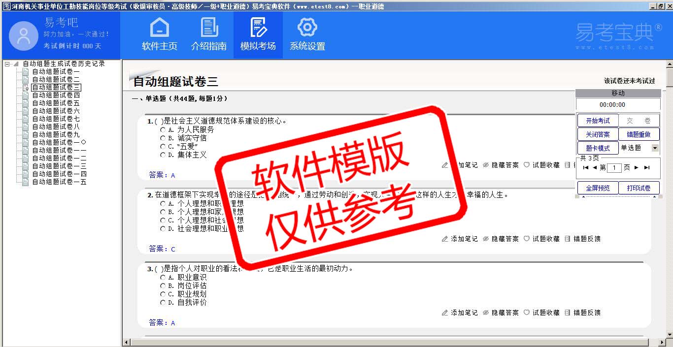Viewport: 673px width, 347px height.
Task: Click the eye icon to hide question 3 answer
Action: coord(486,313)
